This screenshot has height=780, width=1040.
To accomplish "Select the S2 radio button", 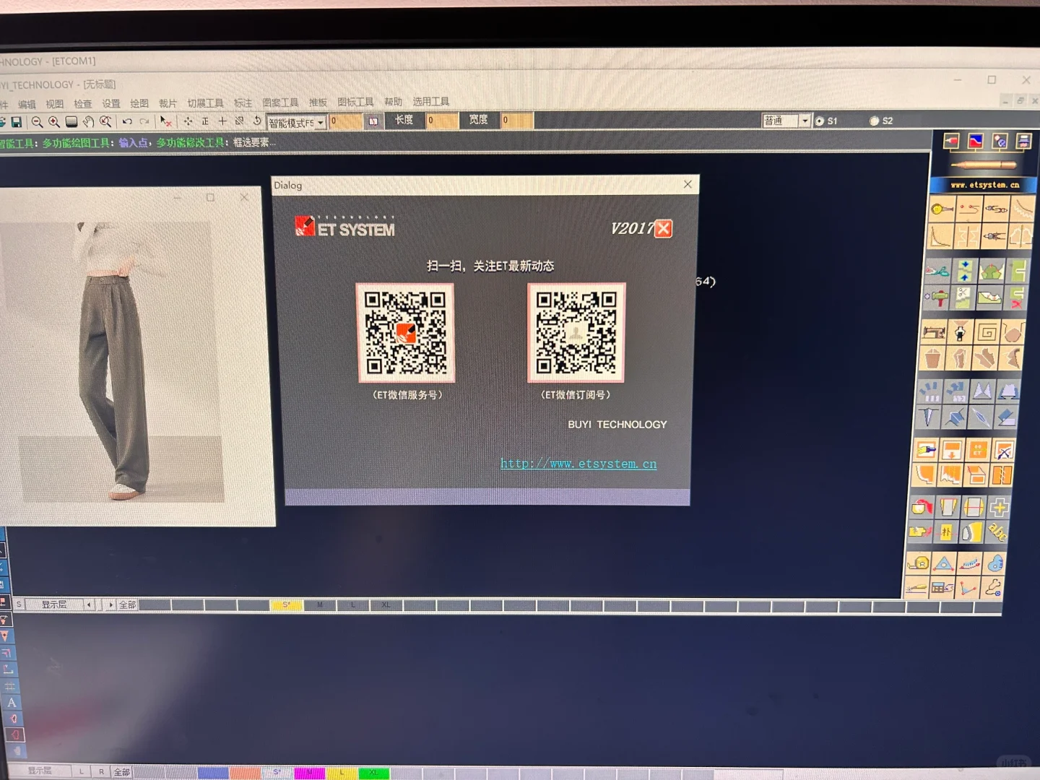I will pyautogui.click(x=875, y=121).
